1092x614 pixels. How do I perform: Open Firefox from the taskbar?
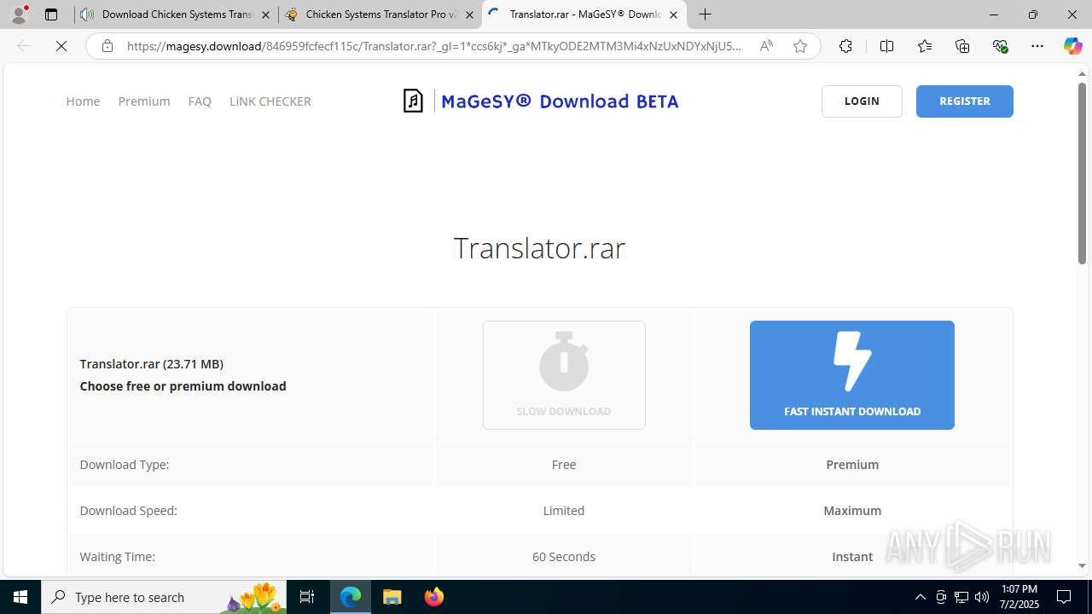pos(433,597)
